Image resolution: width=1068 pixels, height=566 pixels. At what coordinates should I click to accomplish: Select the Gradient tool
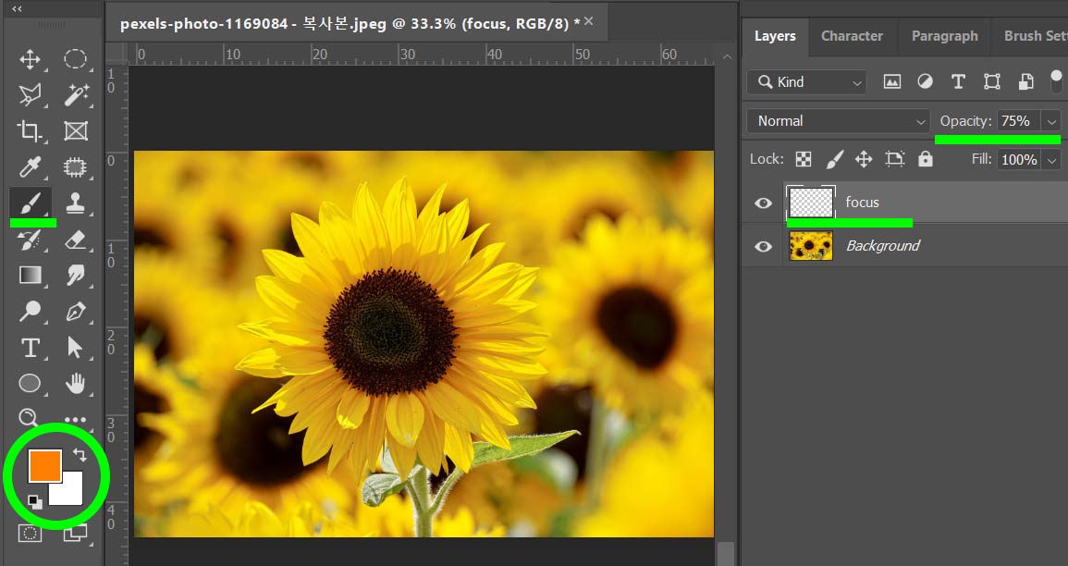[x=30, y=276]
